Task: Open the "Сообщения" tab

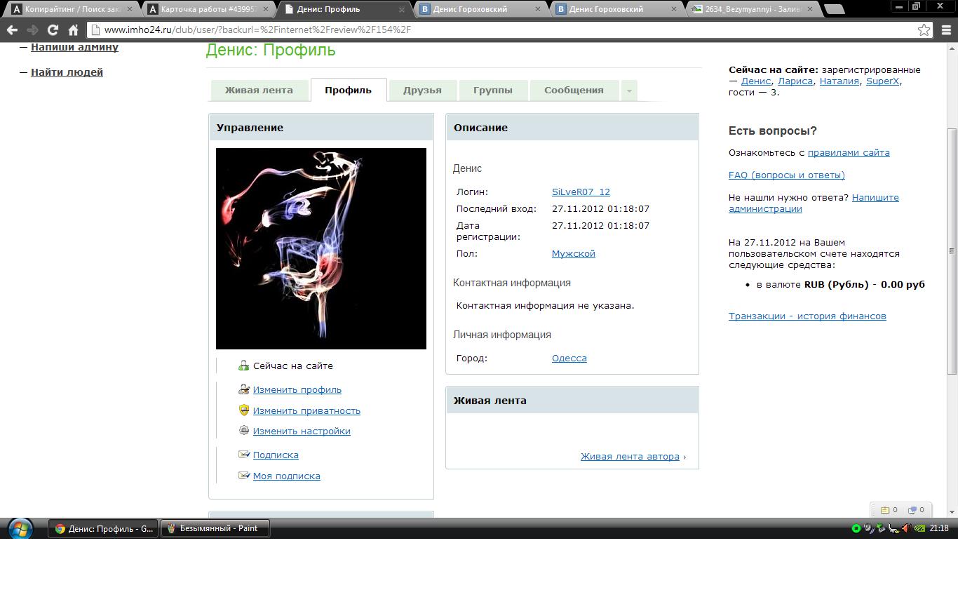Action: click(x=574, y=90)
